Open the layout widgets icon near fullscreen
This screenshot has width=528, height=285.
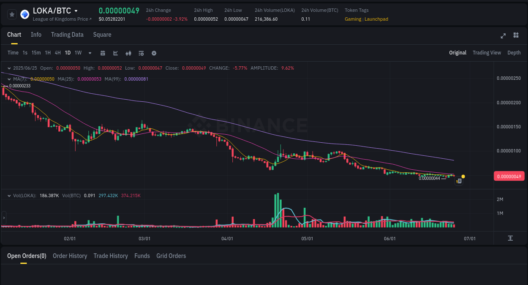[516, 35]
